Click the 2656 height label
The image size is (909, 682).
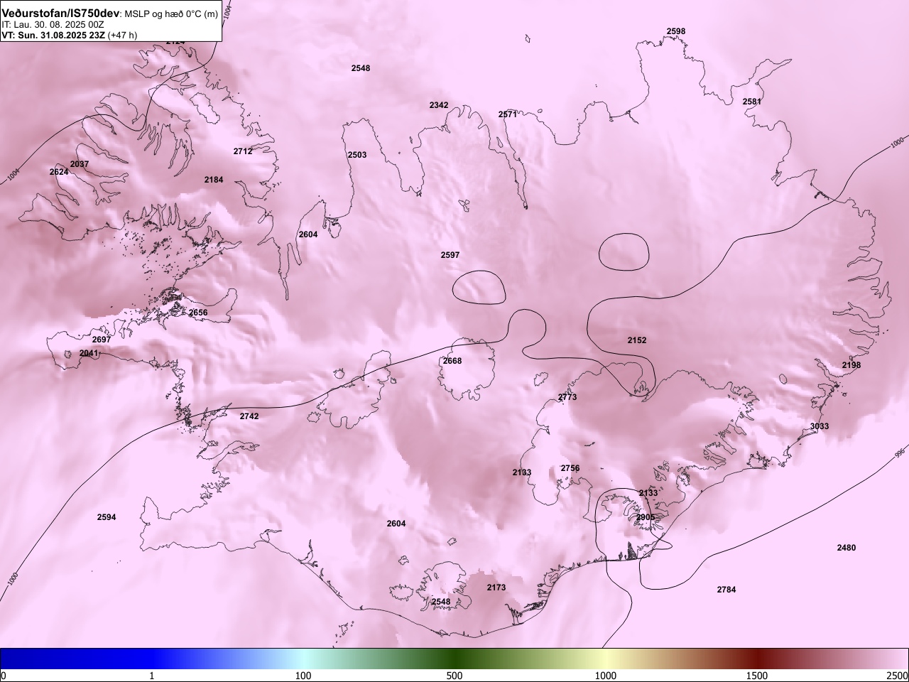198,313
